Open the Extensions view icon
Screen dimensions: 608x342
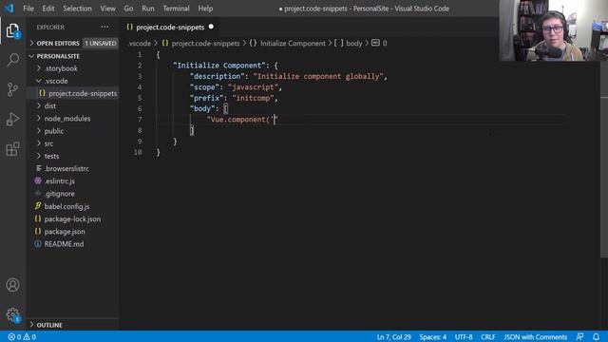coord(12,148)
